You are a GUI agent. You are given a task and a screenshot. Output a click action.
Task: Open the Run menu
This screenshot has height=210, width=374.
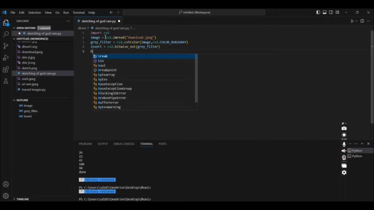click(x=66, y=13)
